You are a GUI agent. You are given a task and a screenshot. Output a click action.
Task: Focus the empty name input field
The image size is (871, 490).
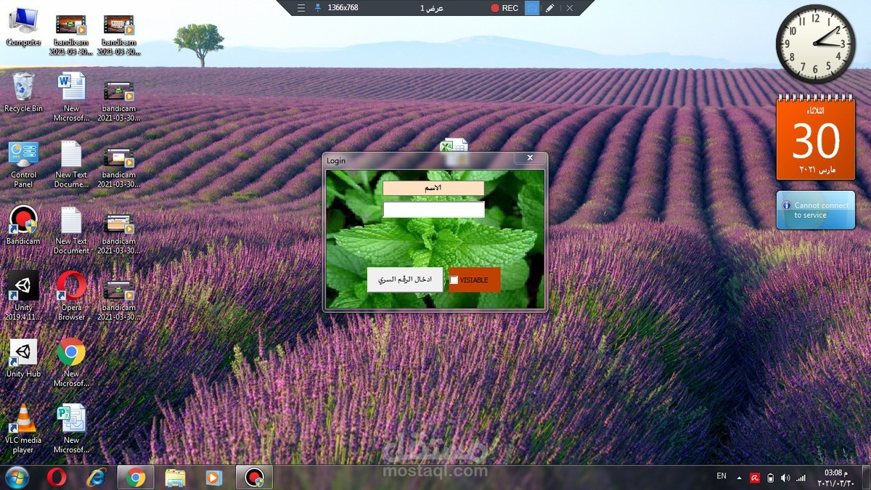(433, 210)
